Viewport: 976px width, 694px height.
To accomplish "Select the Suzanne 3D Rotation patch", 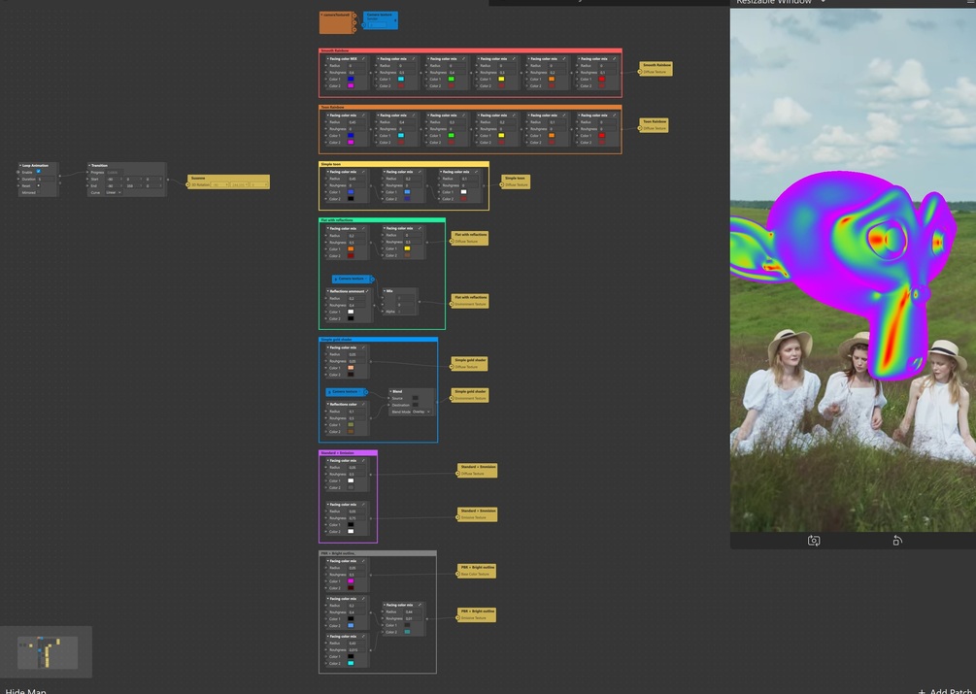I will pos(228,182).
